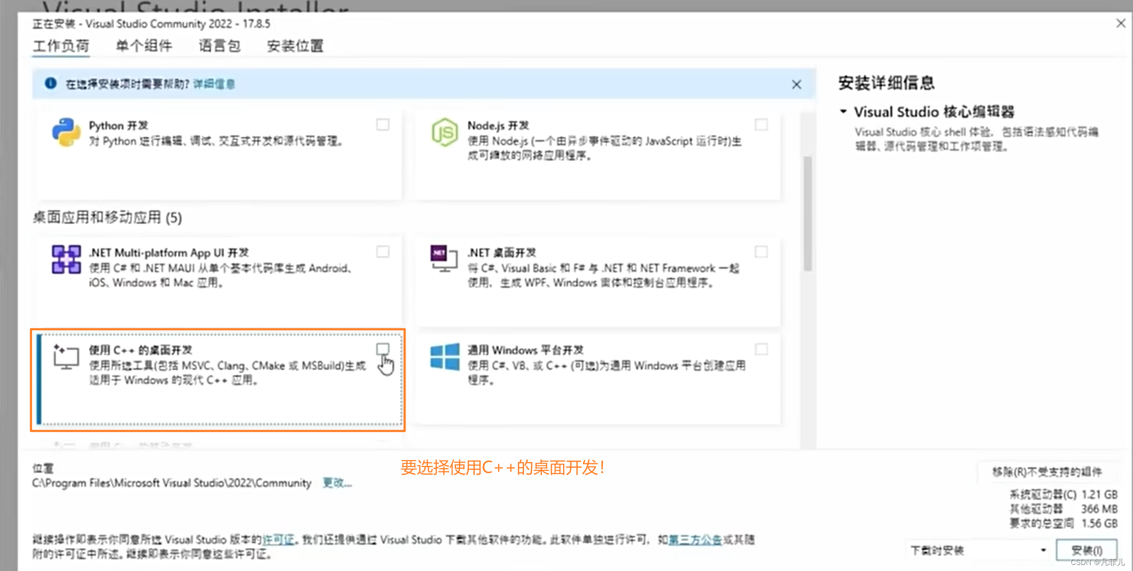Click the .NET desktop development icon
1133x571 pixels.
[444, 259]
